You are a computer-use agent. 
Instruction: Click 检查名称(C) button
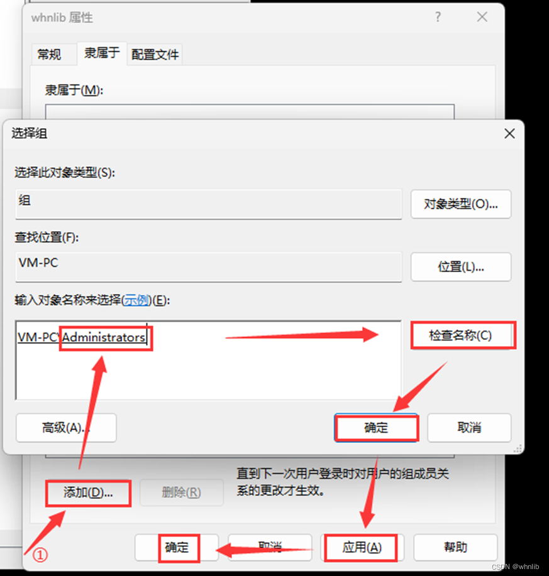tap(461, 335)
